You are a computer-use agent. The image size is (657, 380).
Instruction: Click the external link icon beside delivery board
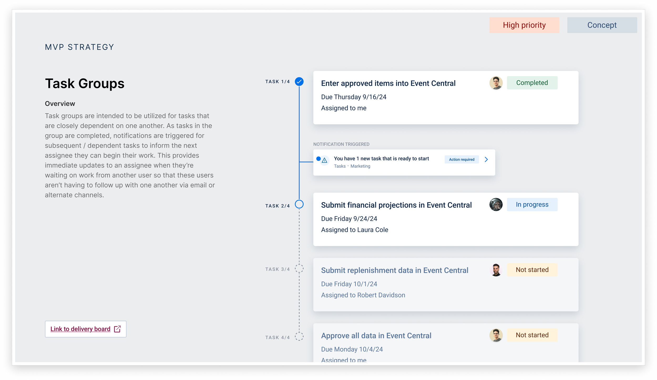tap(117, 329)
